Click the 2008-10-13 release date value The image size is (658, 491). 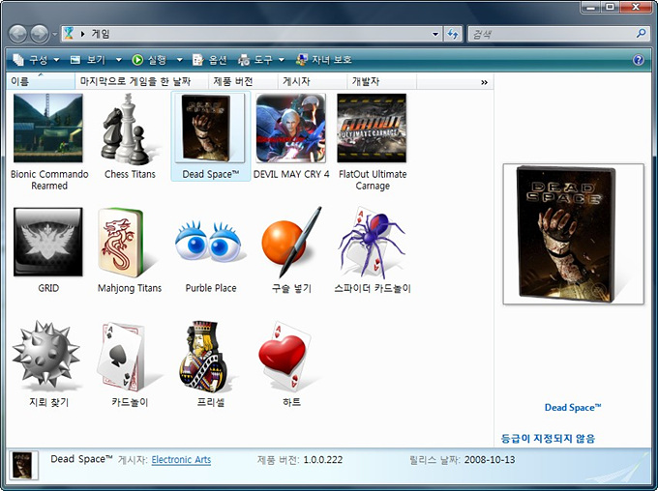(490, 459)
